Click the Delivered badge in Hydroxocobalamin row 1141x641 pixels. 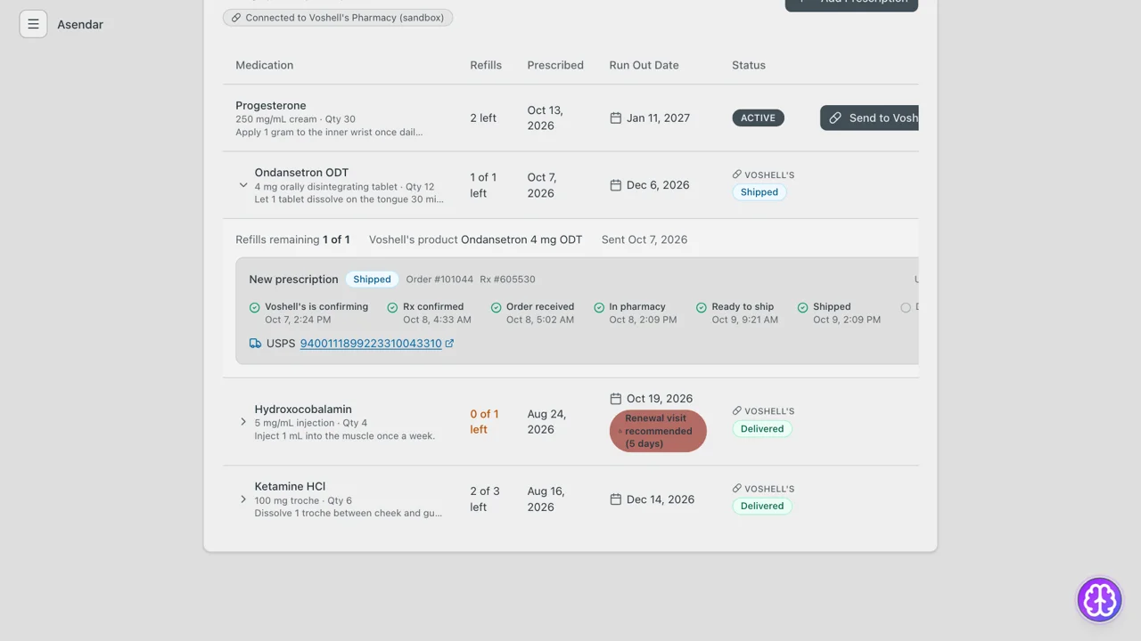point(762,428)
